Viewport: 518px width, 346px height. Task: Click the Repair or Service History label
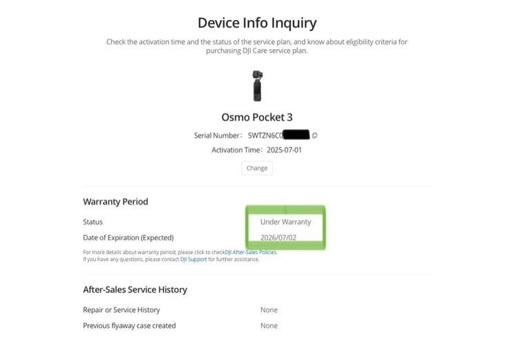[x=121, y=310]
